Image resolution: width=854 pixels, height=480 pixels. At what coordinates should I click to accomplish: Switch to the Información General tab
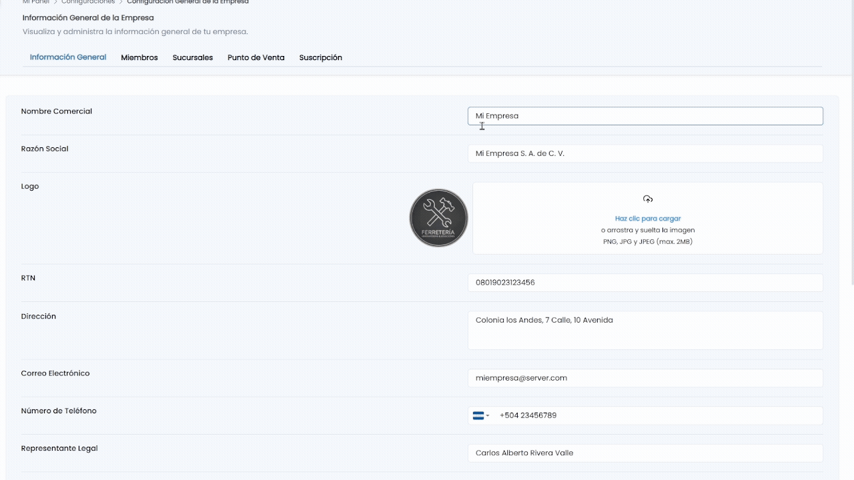[68, 57]
